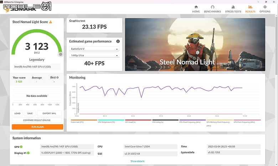Toggle the CPU Clock Frequency legend
The height and width of the screenshot is (166, 278).
point(192,121)
